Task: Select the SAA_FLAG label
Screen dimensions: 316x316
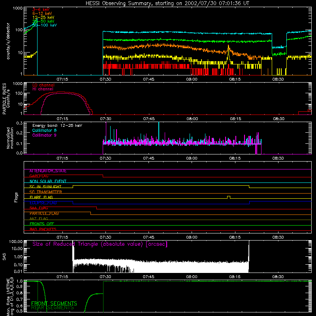Action: (x=39, y=208)
